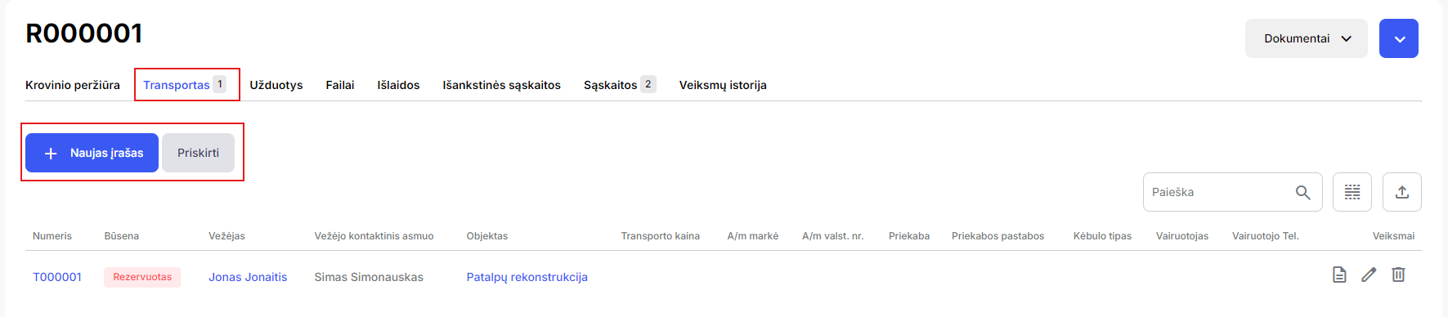Edit transport T000001 with pencil icon

(x=1369, y=275)
